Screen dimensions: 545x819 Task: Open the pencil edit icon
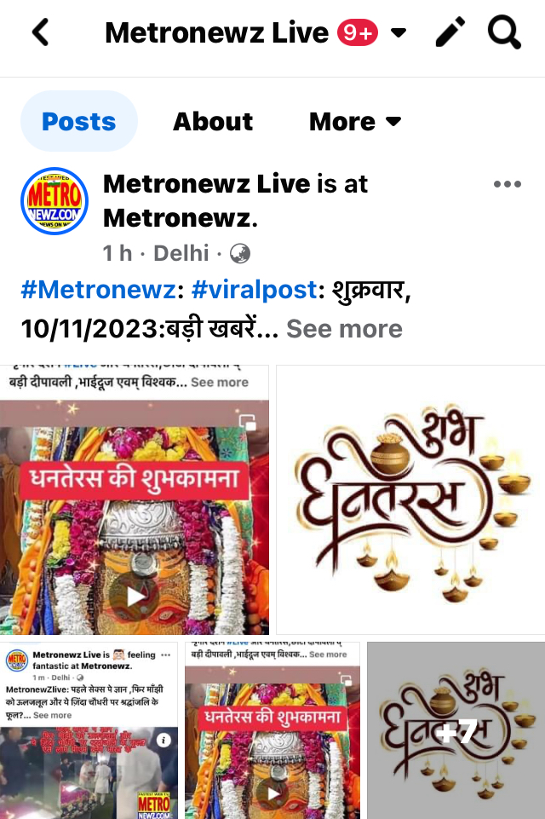pos(450,32)
